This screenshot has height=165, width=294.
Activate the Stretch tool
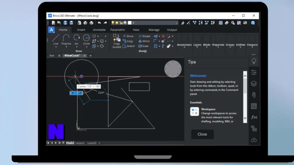(129, 46)
